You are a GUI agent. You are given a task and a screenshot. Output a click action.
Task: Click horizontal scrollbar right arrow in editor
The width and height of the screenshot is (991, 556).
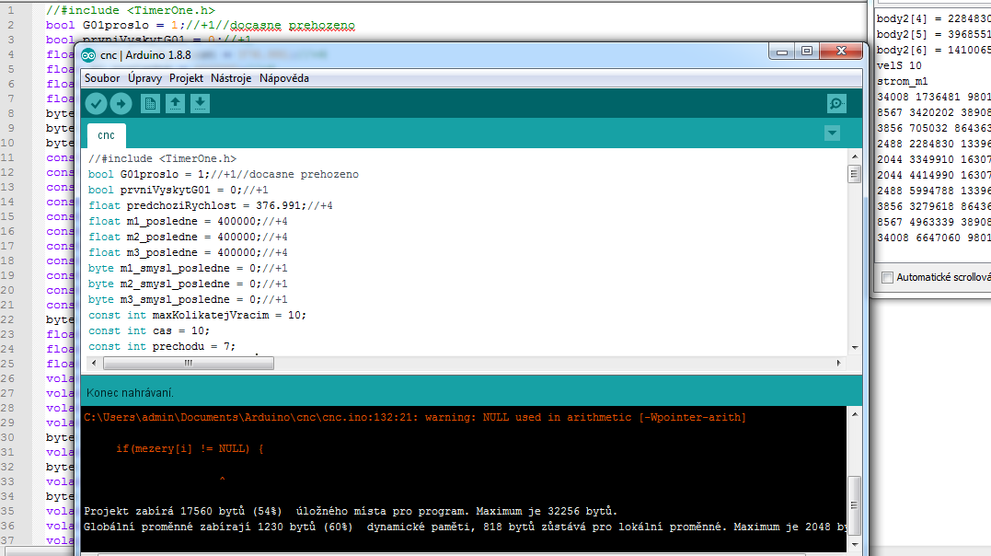pyautogui.click(x=838, y=363)
